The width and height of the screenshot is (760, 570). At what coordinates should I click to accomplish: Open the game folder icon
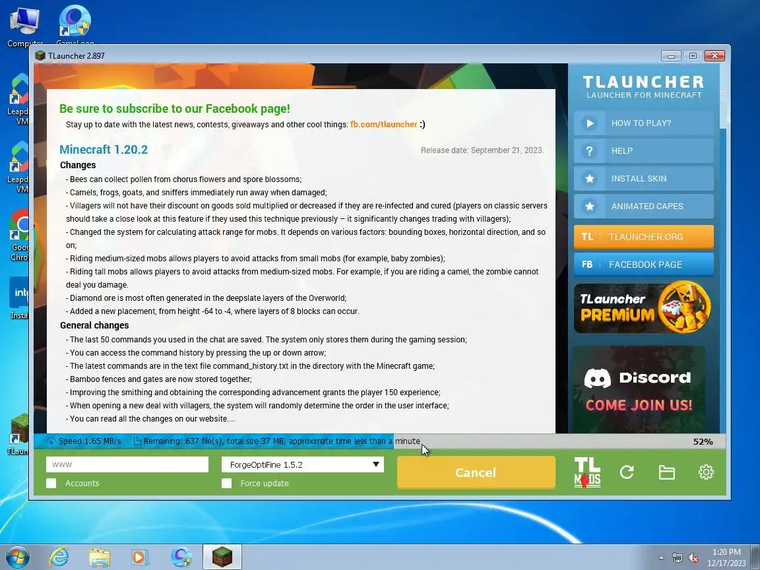pyautogui.click(x=666, y=472)
